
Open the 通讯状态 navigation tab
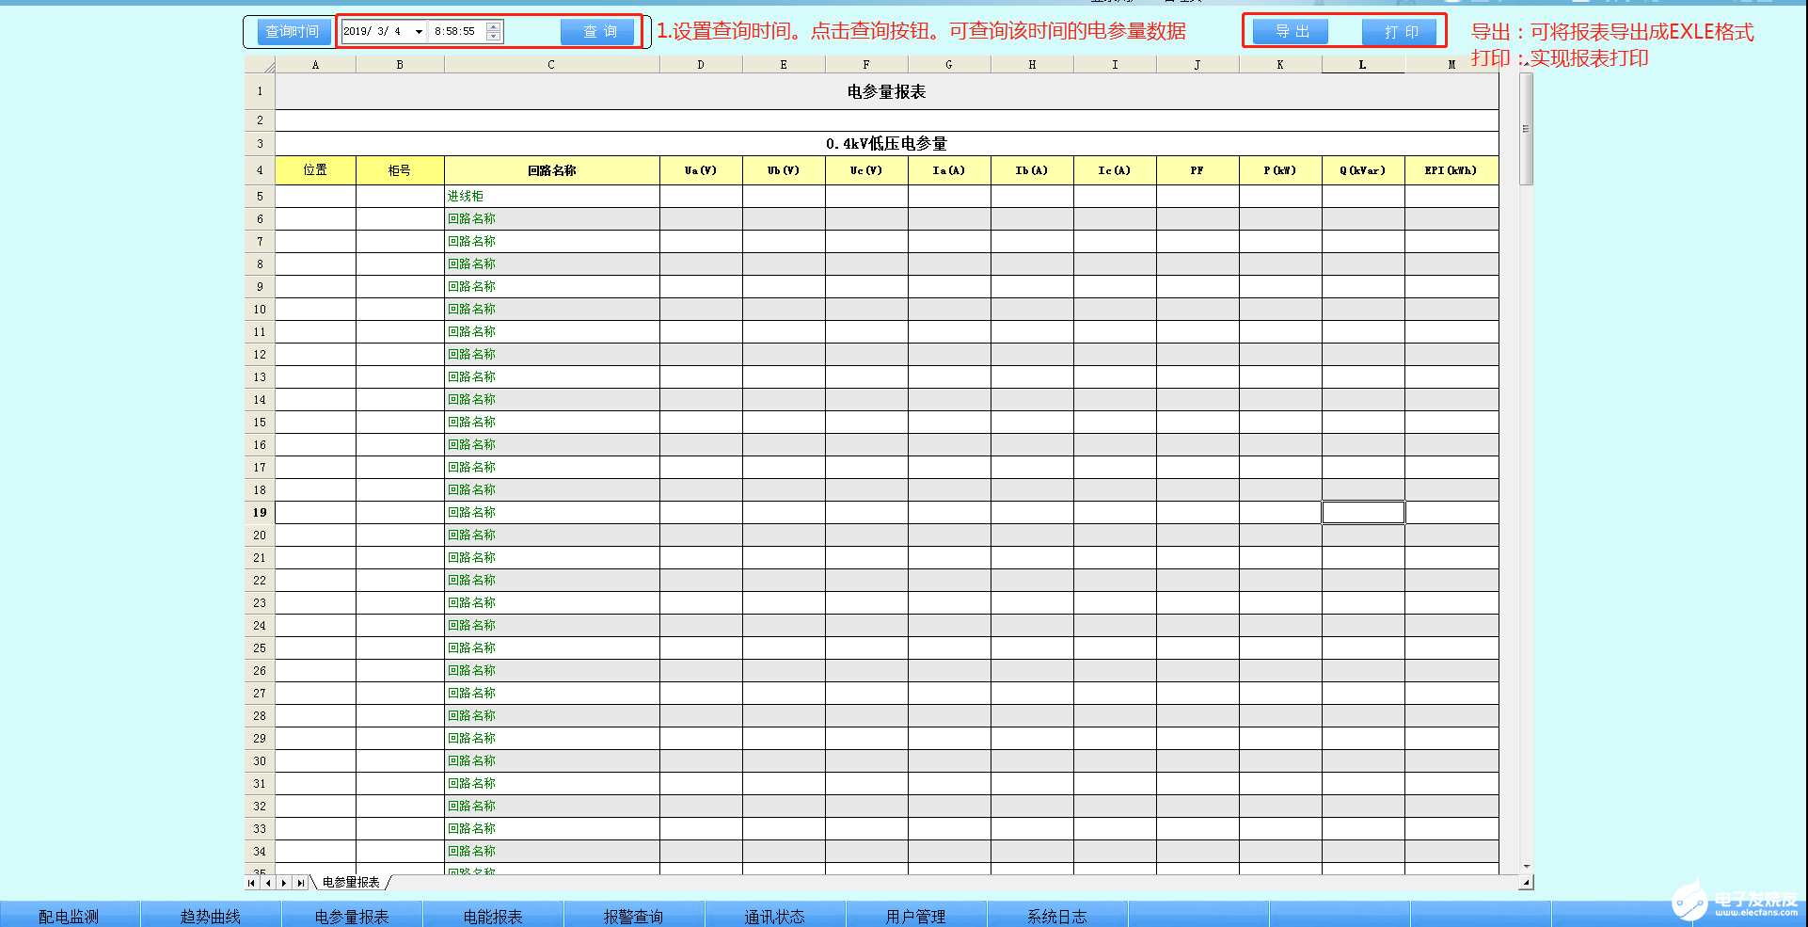[x=775, y=916]
